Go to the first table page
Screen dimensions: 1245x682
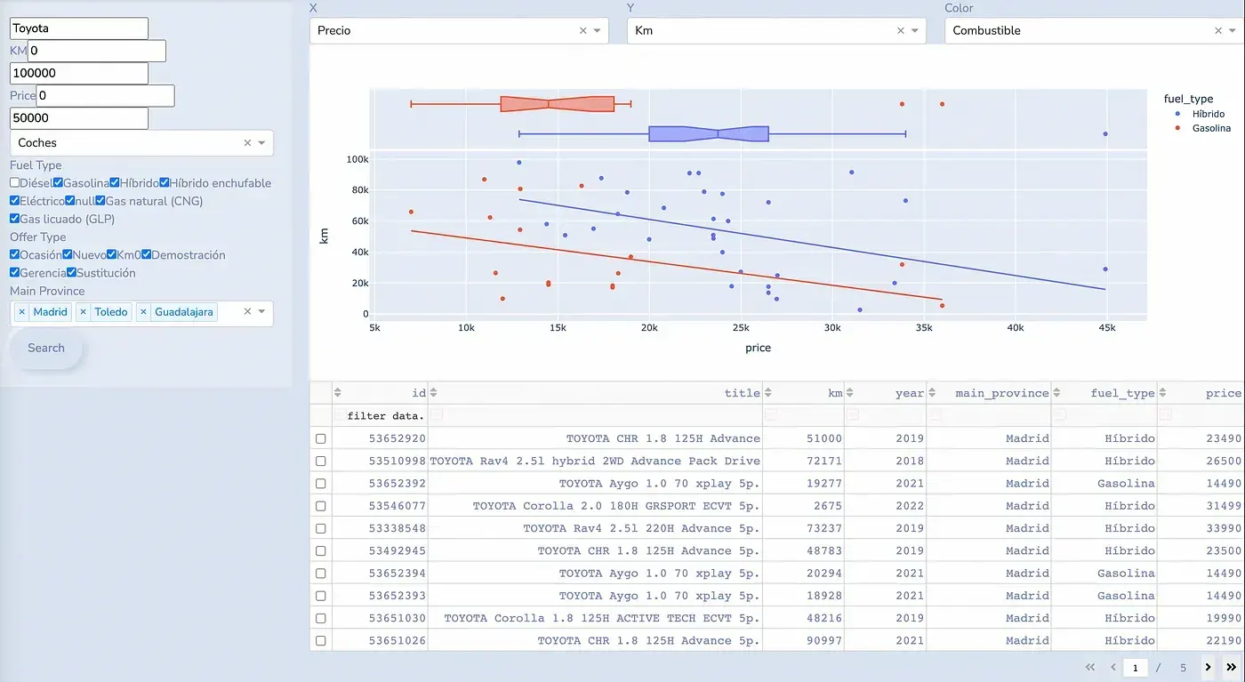pyautogui.click(x=1089, y=667)
